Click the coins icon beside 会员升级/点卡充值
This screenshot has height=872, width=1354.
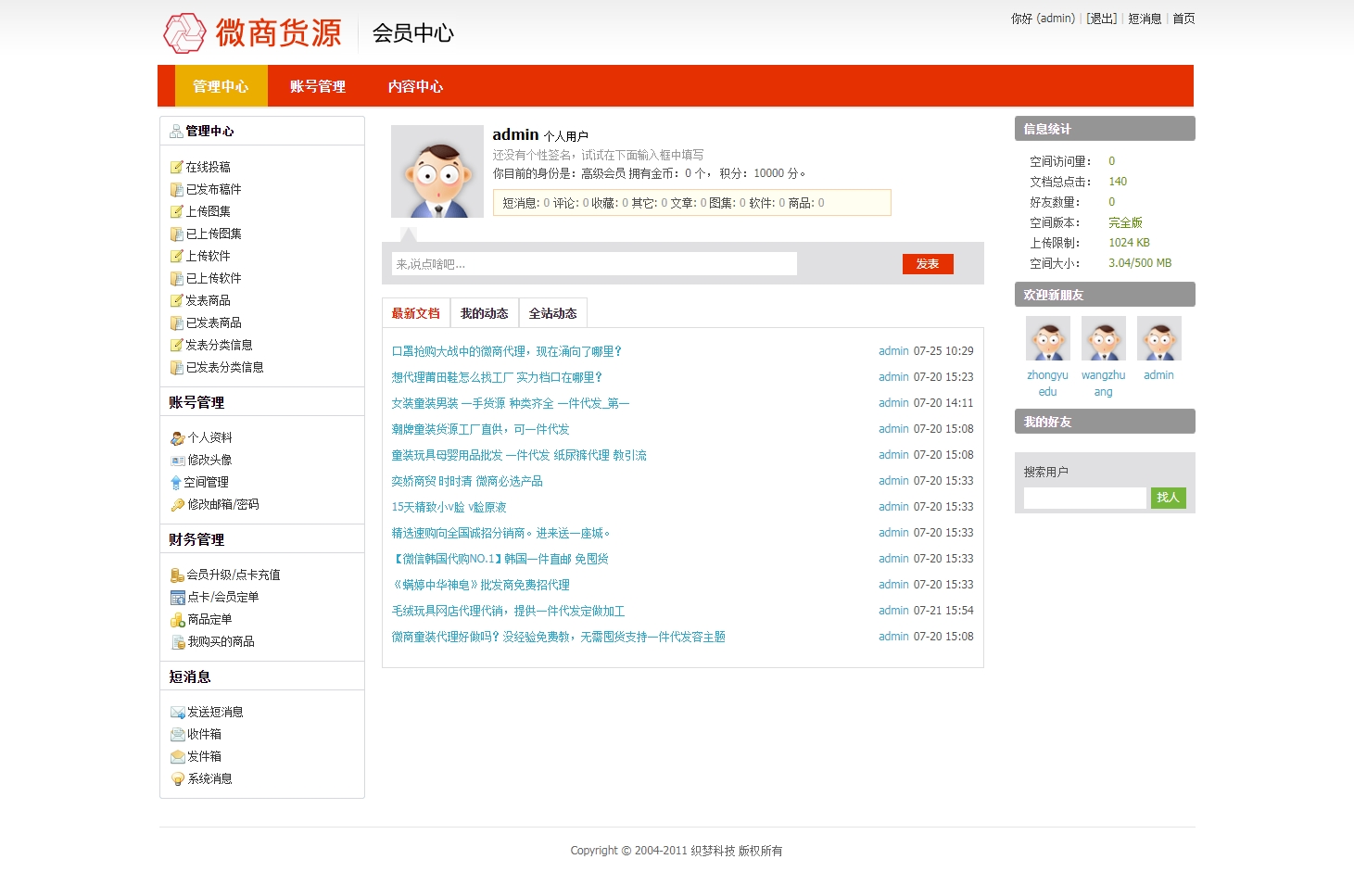(177, 575)
